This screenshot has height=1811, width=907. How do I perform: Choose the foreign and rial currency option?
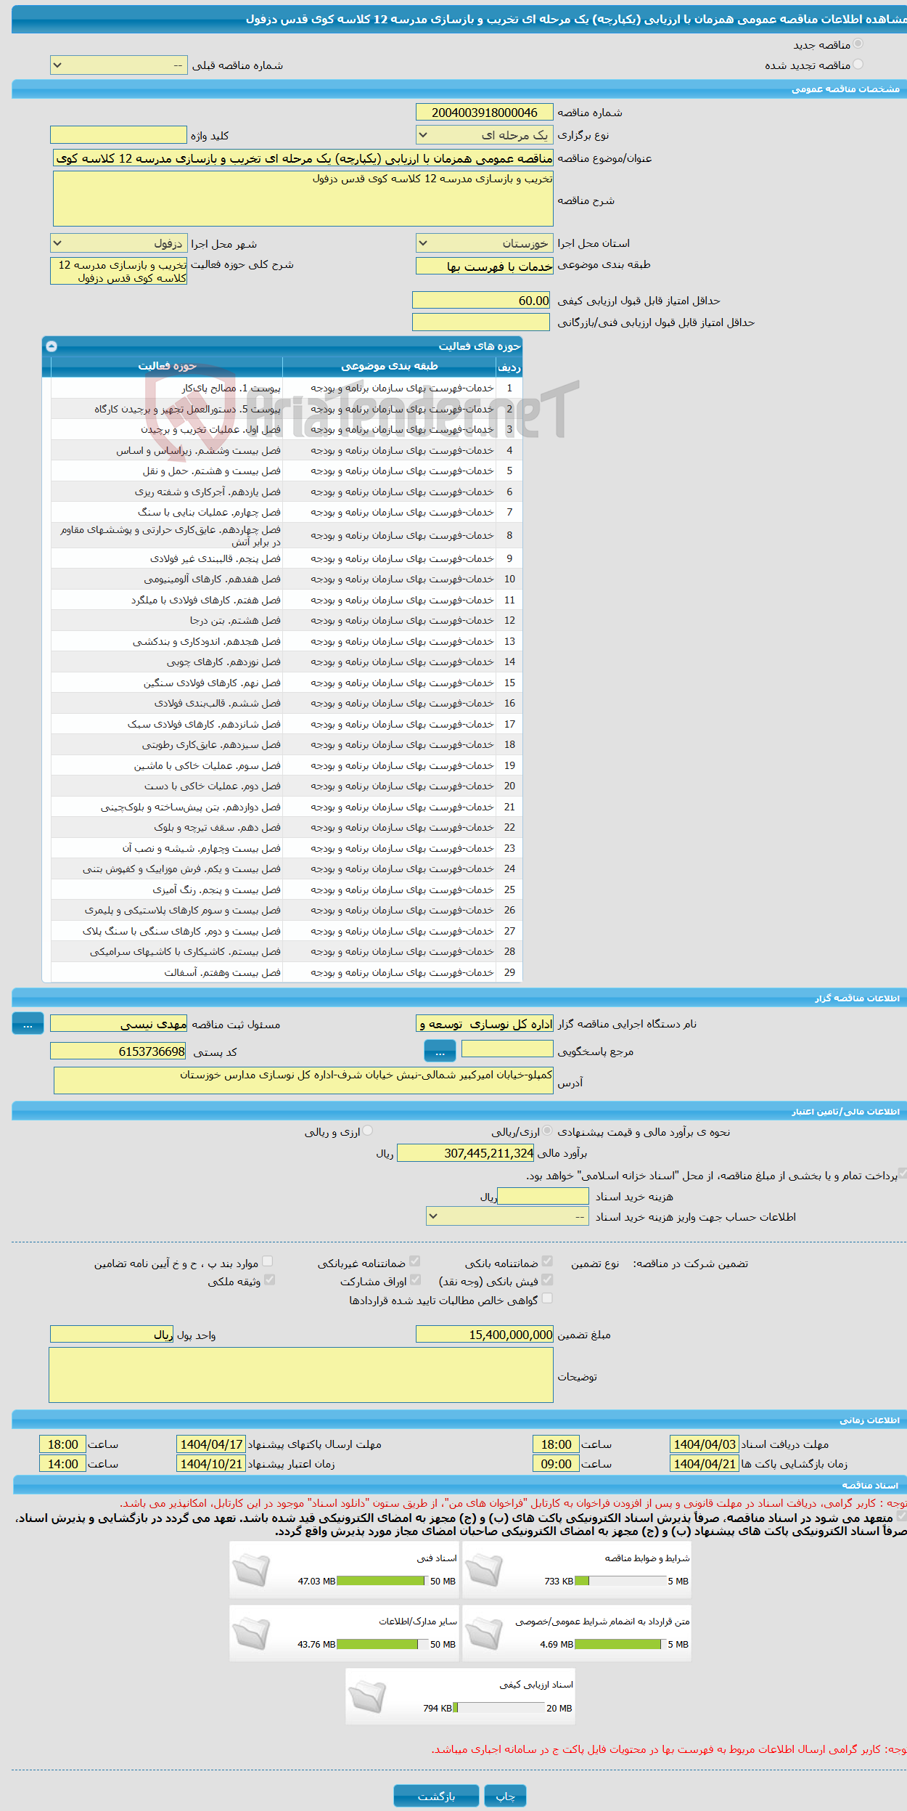click(x=368, y=1131)
